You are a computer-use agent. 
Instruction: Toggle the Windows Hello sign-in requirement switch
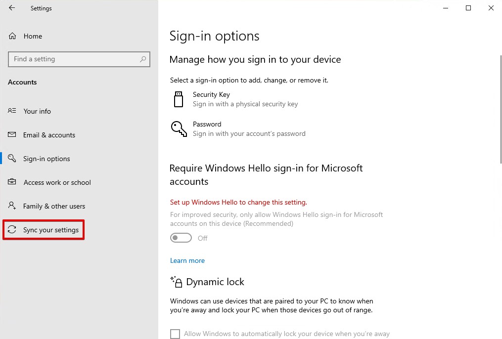tap(181, 238)
